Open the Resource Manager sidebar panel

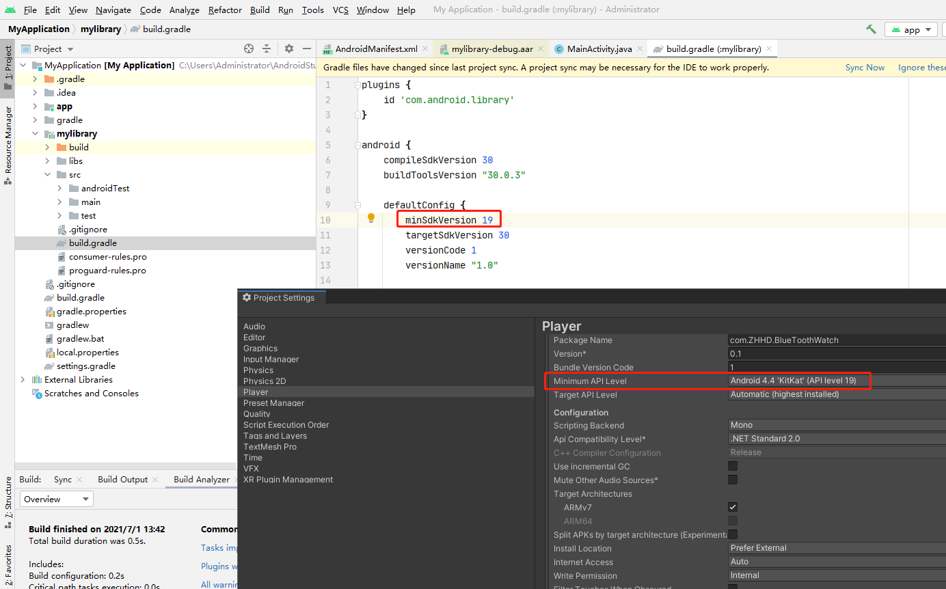pyautogui.click(x=8, y=133)
